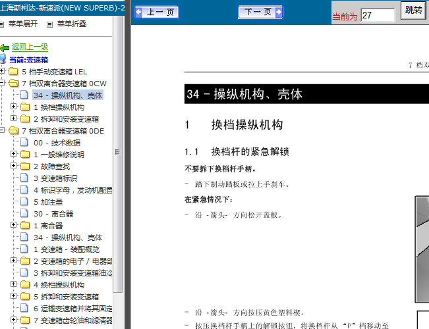Viewport: 429px width, 329px height.
Task: Click page icon of 6 运输变速箱并将其固定
Action: pos(24,308)
